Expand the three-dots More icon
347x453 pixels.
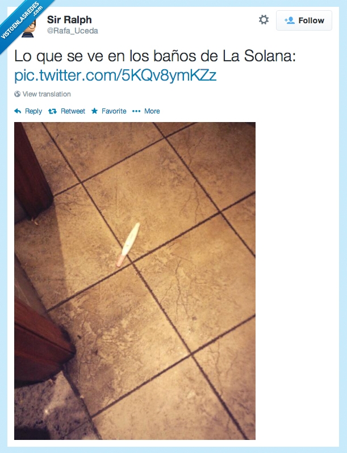[136, 111]
